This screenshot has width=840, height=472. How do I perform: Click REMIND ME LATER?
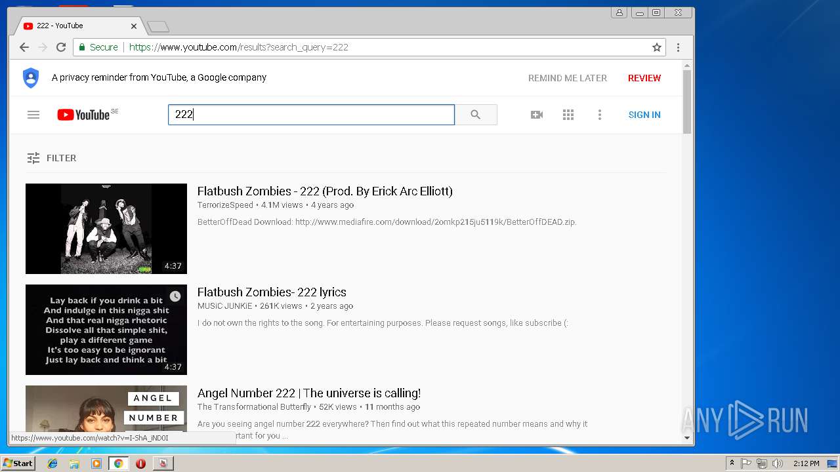[568, 78]
